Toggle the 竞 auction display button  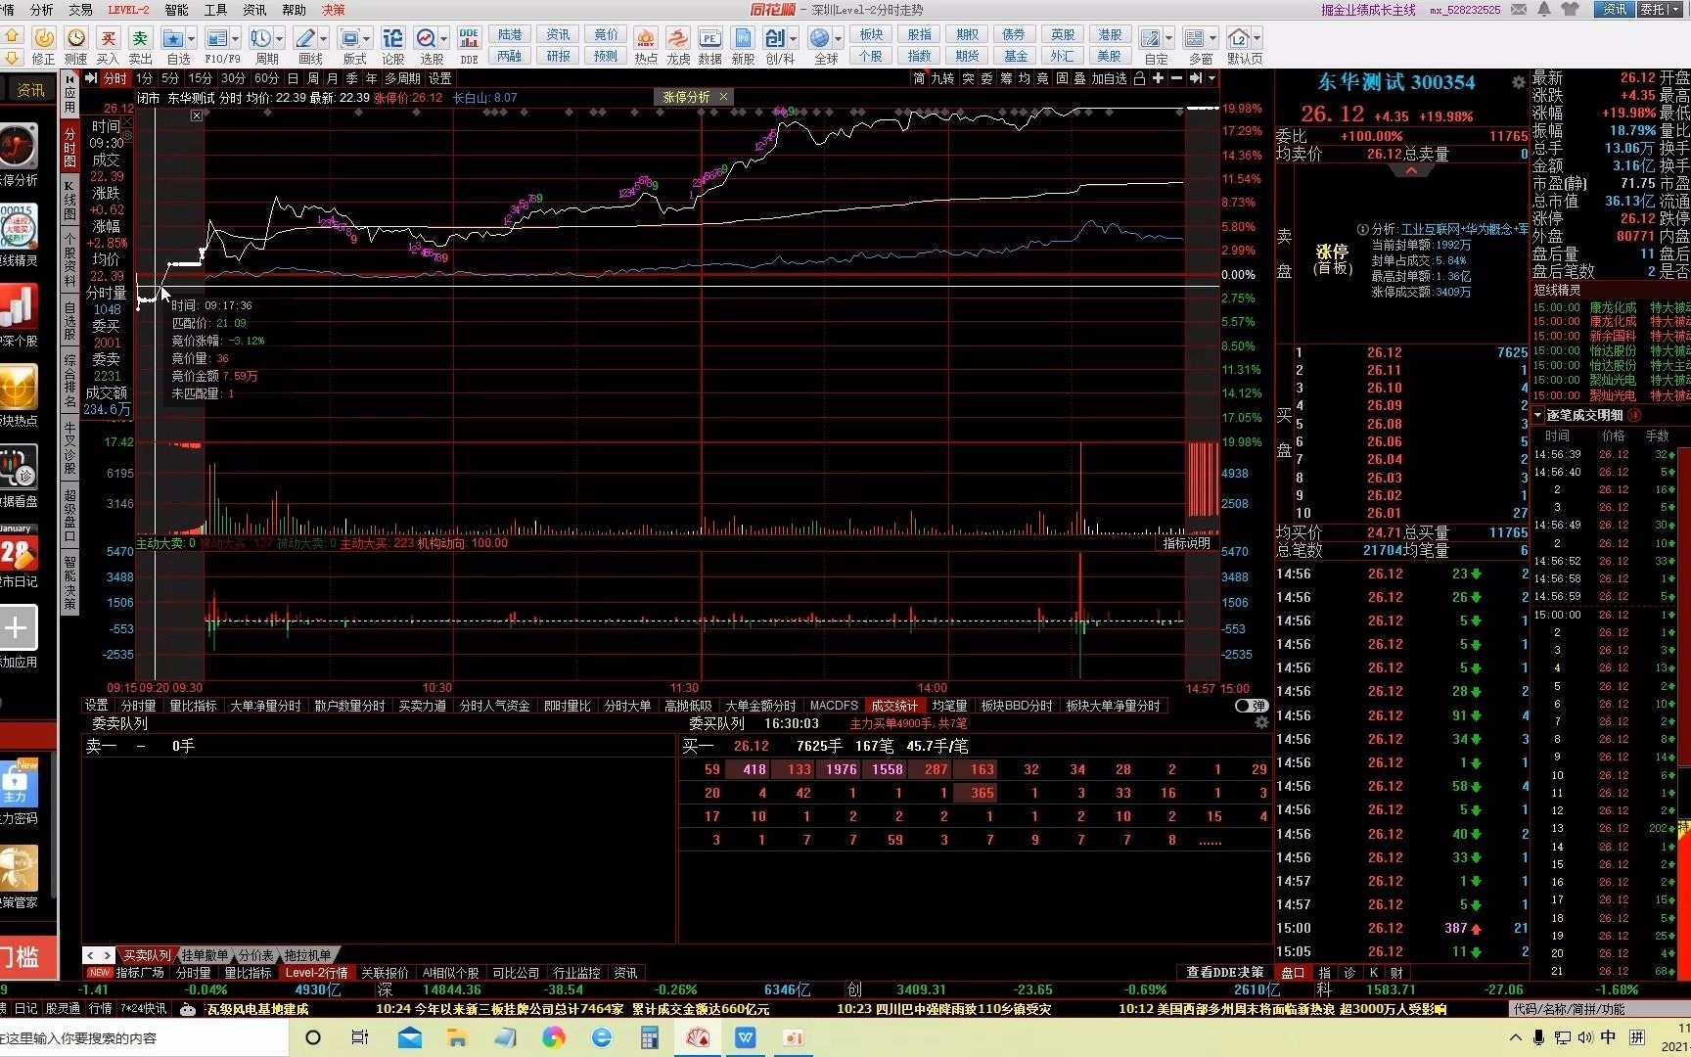[x=1043, y=78]
